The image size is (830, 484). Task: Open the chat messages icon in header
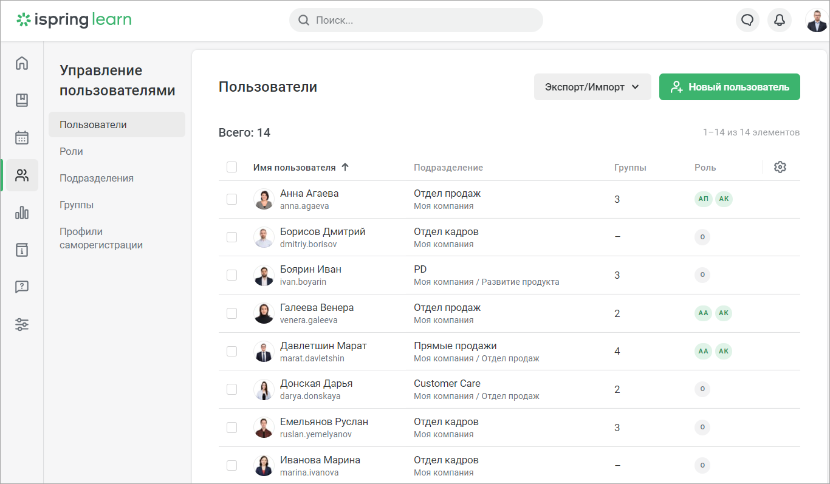click(x=747, y=20)
